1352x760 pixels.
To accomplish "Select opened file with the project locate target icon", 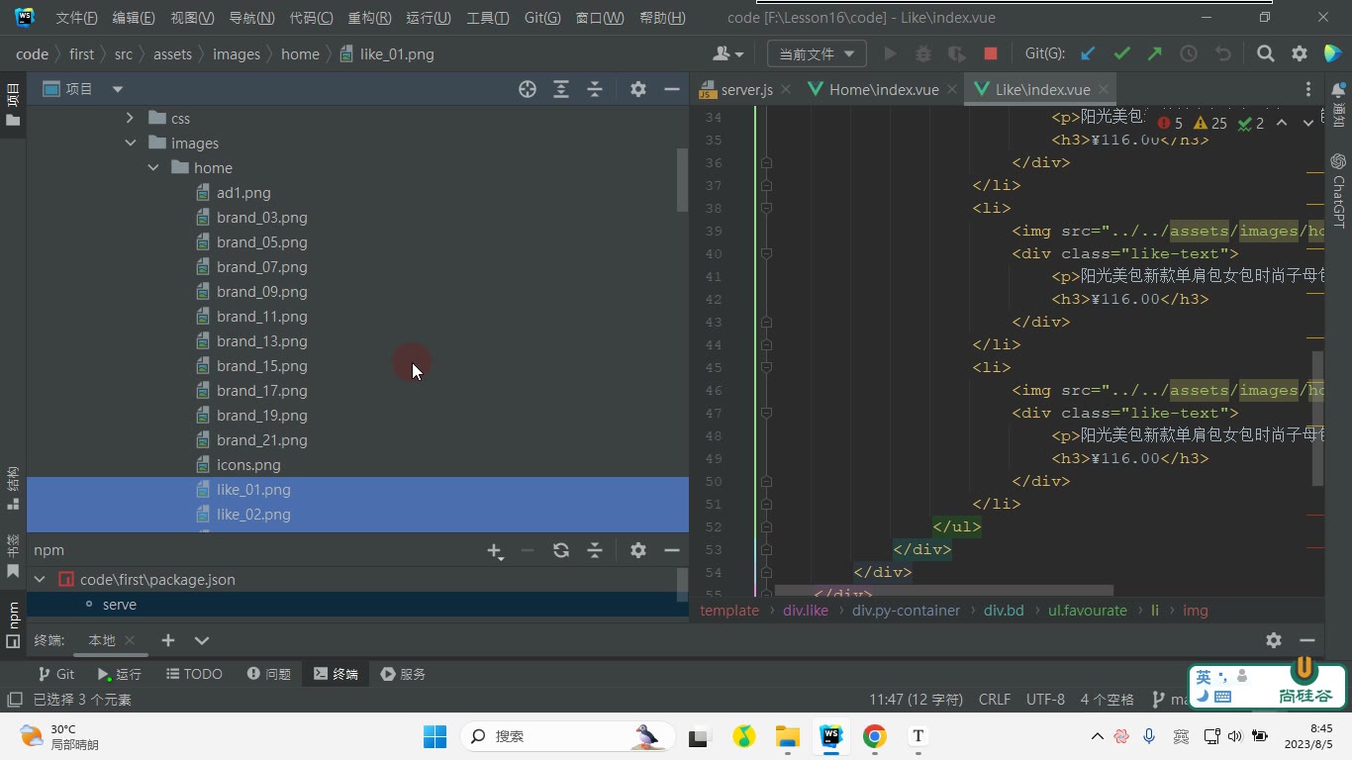I will 528,89.
